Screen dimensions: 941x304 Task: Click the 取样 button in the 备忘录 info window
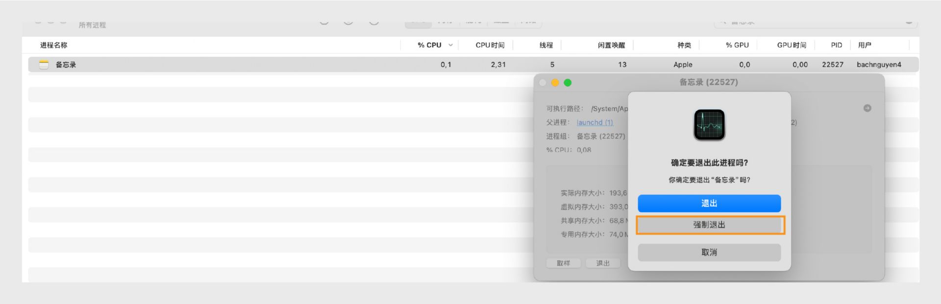click(x=564, y=263)
